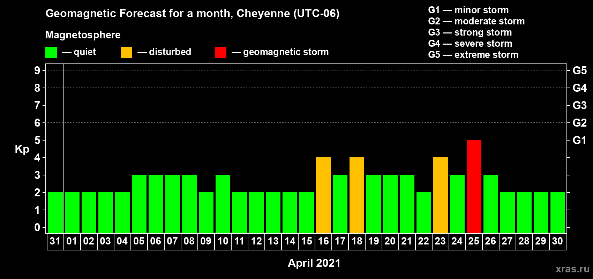Click the 'April 2021' axis title

tap(314, 263)
